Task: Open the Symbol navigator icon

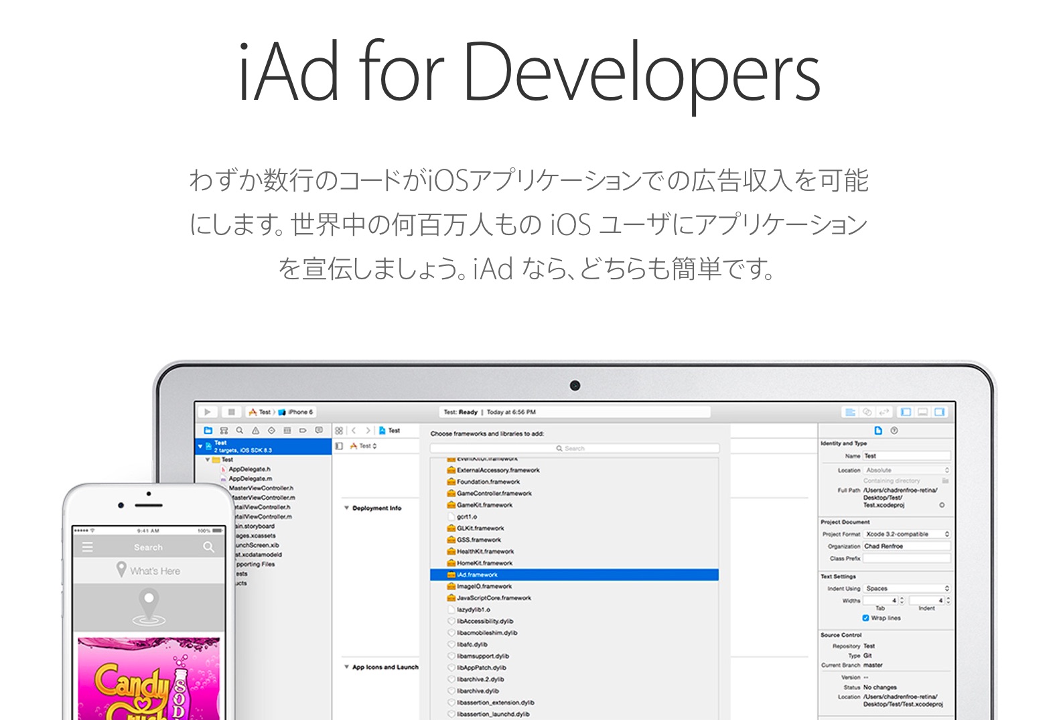Action: (x=224, y=431)
